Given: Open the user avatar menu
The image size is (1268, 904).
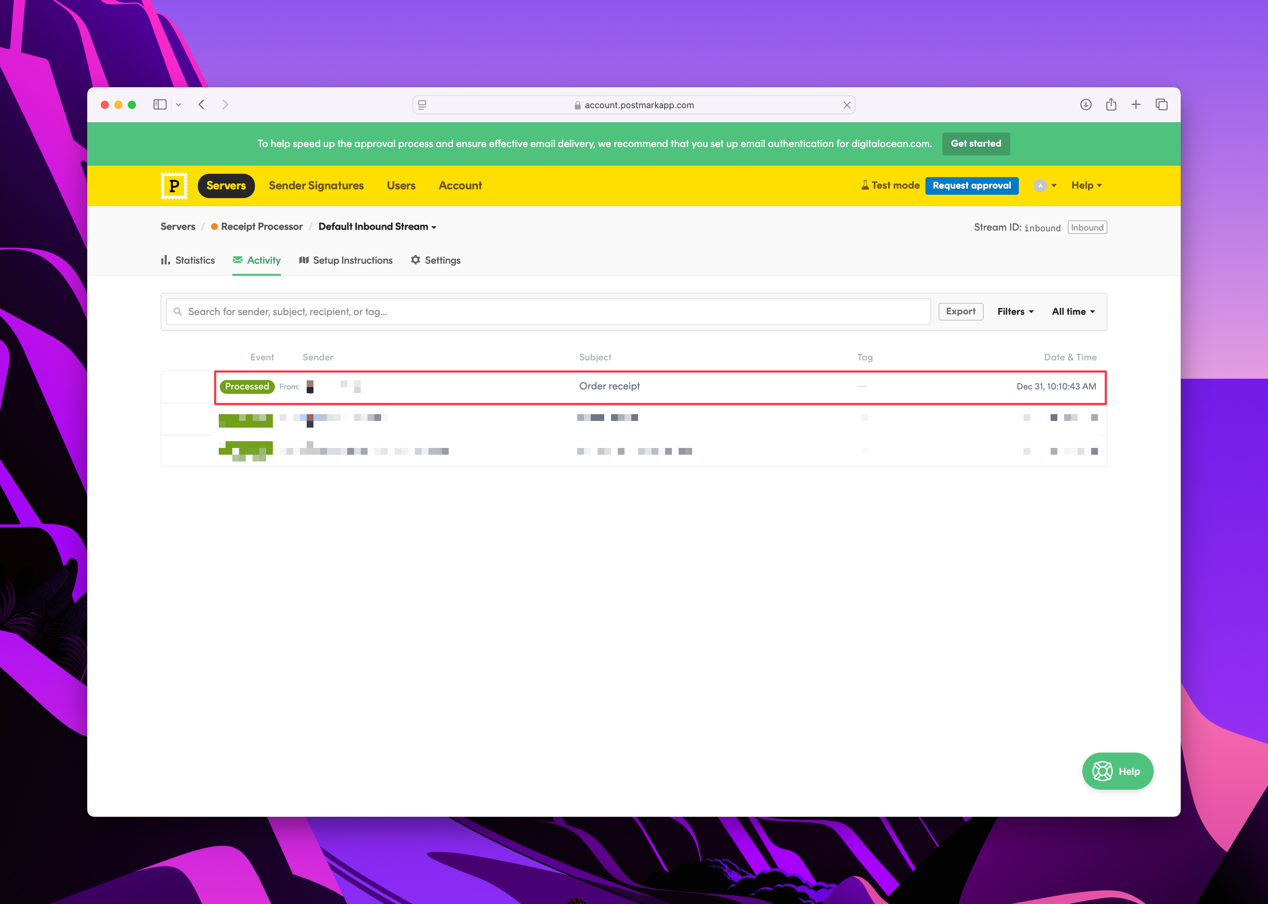Looking at the screenshot, I should click(1045, 185).
